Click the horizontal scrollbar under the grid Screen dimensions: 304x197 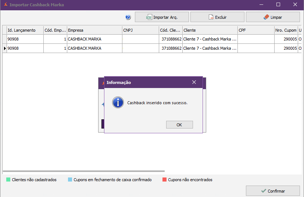[x=84, y=171]
